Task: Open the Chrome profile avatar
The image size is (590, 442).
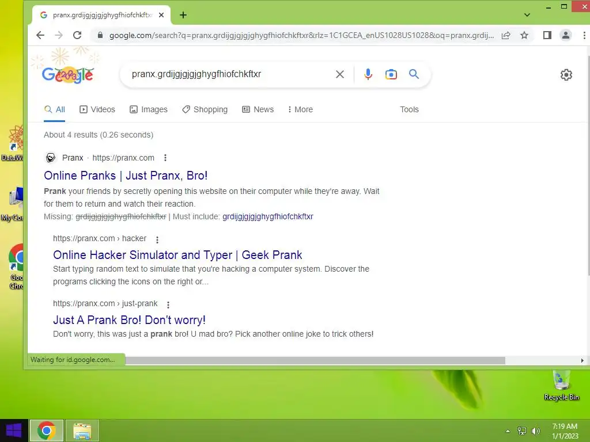Action: tap(566, 35)
